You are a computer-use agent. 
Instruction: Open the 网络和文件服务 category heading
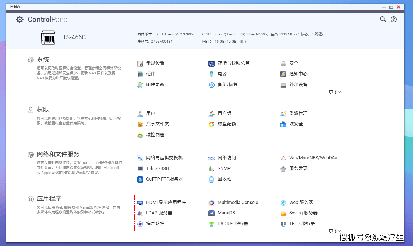coord(58,154)
